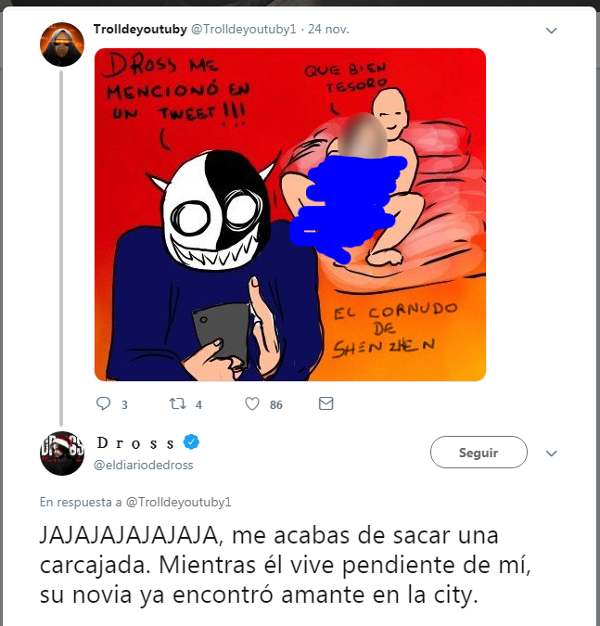600x626 pixels.
Task: Send tweet via direct message envelope icon
Action: tap(326, 403)
